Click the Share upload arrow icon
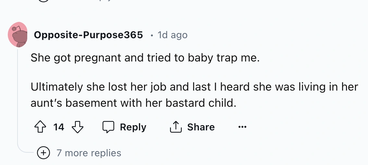Image resolution: width=368 pixels, height=165 pixels. tap(175, 127)
